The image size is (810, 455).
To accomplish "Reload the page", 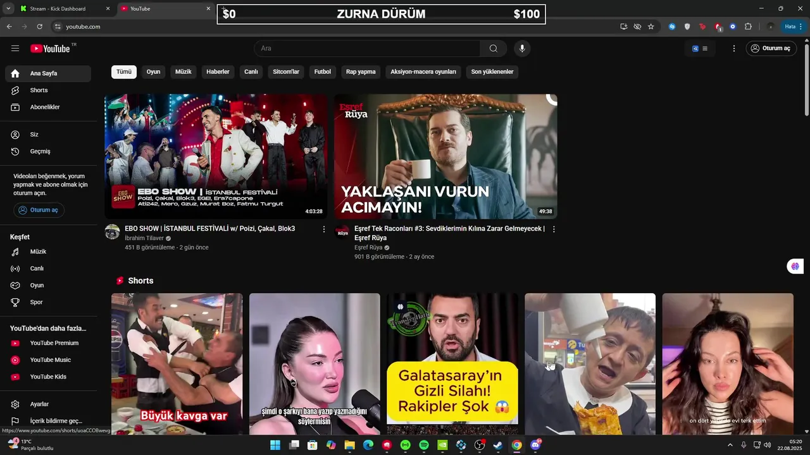I will click(x=39, y=27).
